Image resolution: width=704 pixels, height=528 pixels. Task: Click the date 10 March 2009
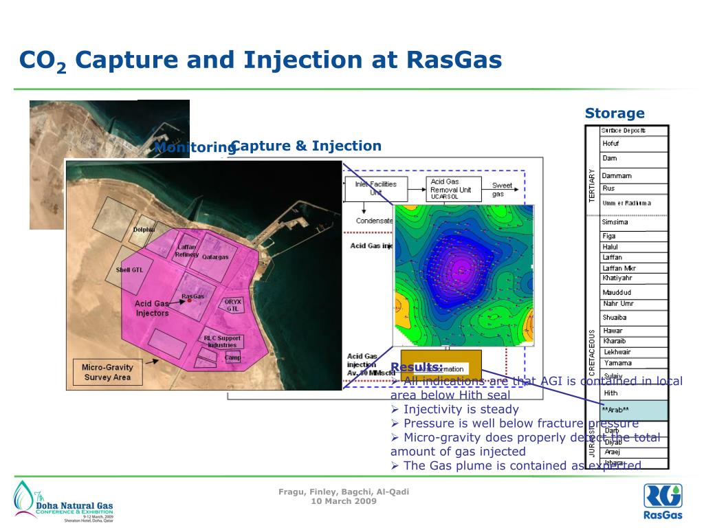(344, 501)
